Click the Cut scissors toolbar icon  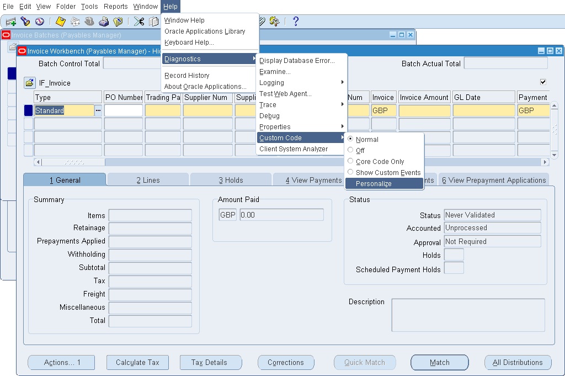pyautogui.click(x=138, y=22)
